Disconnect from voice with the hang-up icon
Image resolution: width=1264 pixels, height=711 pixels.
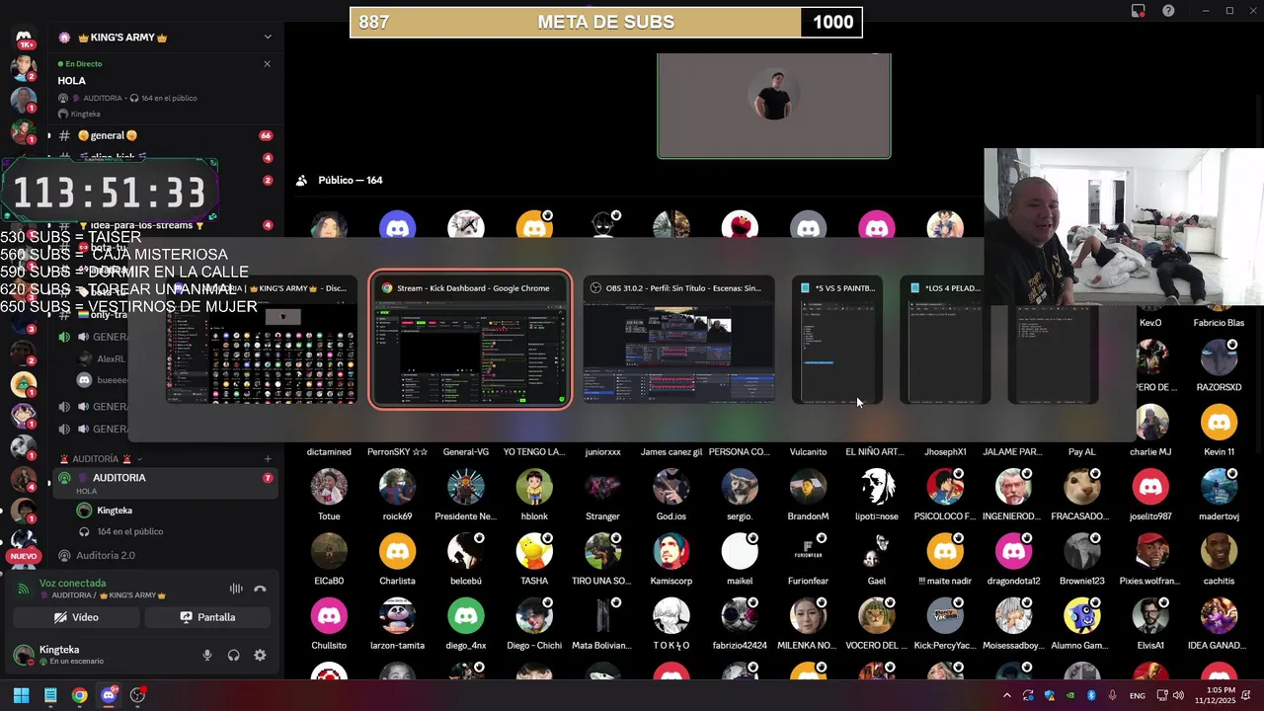260,589
